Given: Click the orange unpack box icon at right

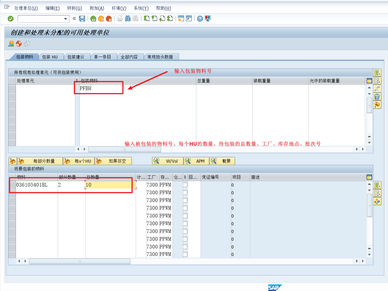Looking at the screenshot, I should pos(377,105).
